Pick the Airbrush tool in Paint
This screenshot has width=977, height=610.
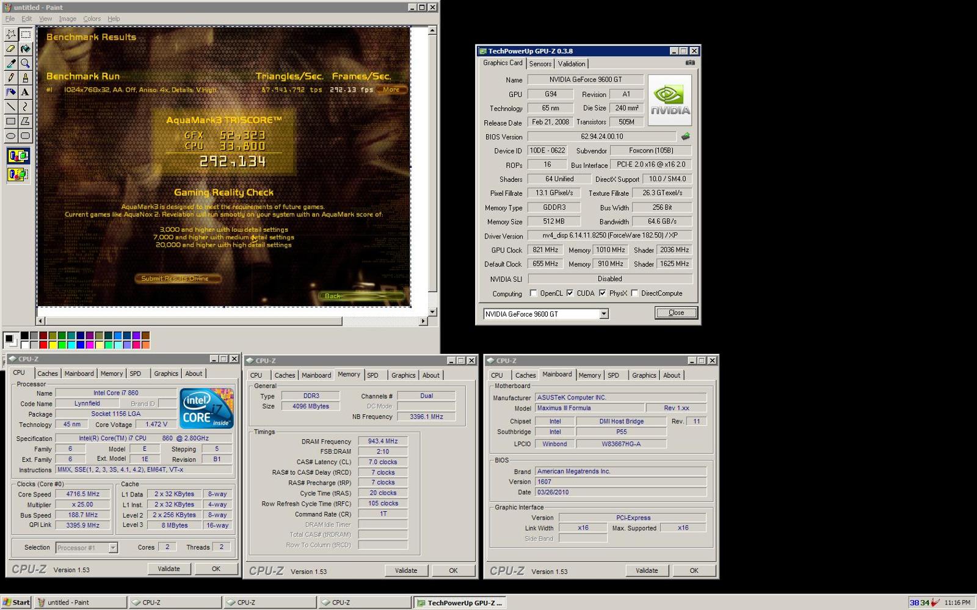(11, 92)
